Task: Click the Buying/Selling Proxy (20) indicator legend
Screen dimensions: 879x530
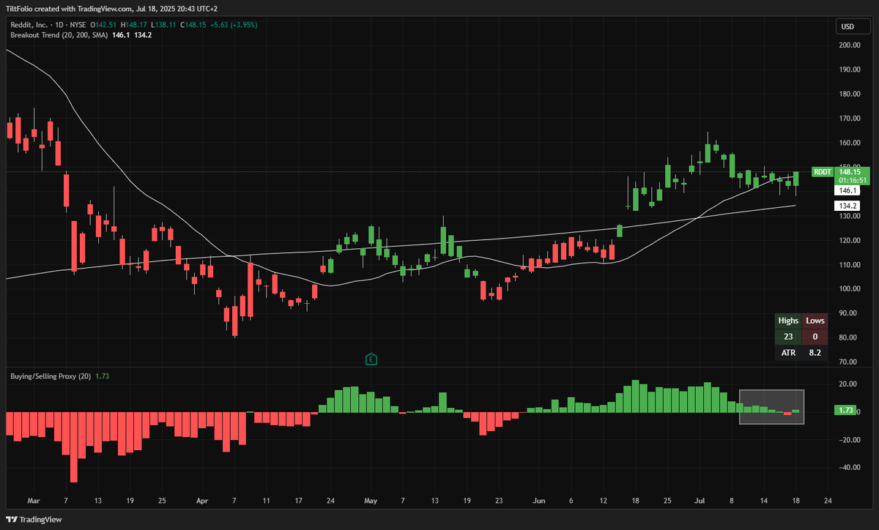Action: coord(50,376)
